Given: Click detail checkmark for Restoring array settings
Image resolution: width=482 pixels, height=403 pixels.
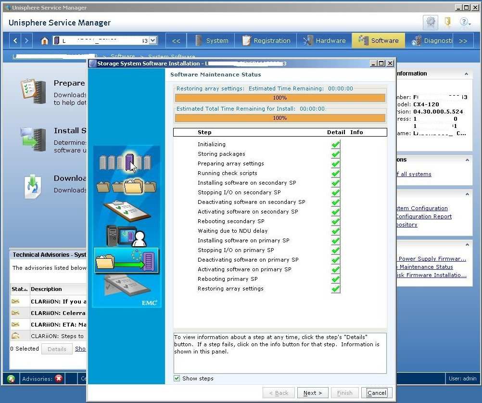Looking at the screenshot, I should (336, 289).
